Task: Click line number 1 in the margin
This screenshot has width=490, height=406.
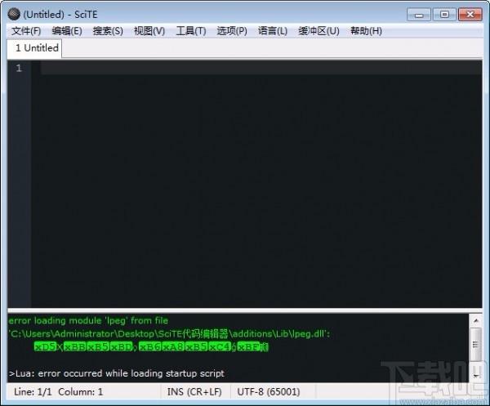Action: [x=19, y=68]
